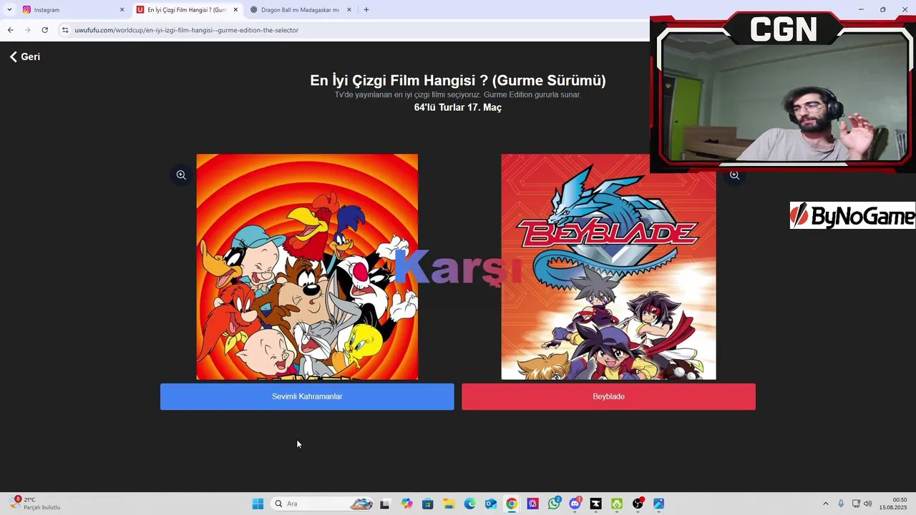The image size is (916, 515).
Task: Launch Copilot from taskbar
Action: (x=406, y=504)
